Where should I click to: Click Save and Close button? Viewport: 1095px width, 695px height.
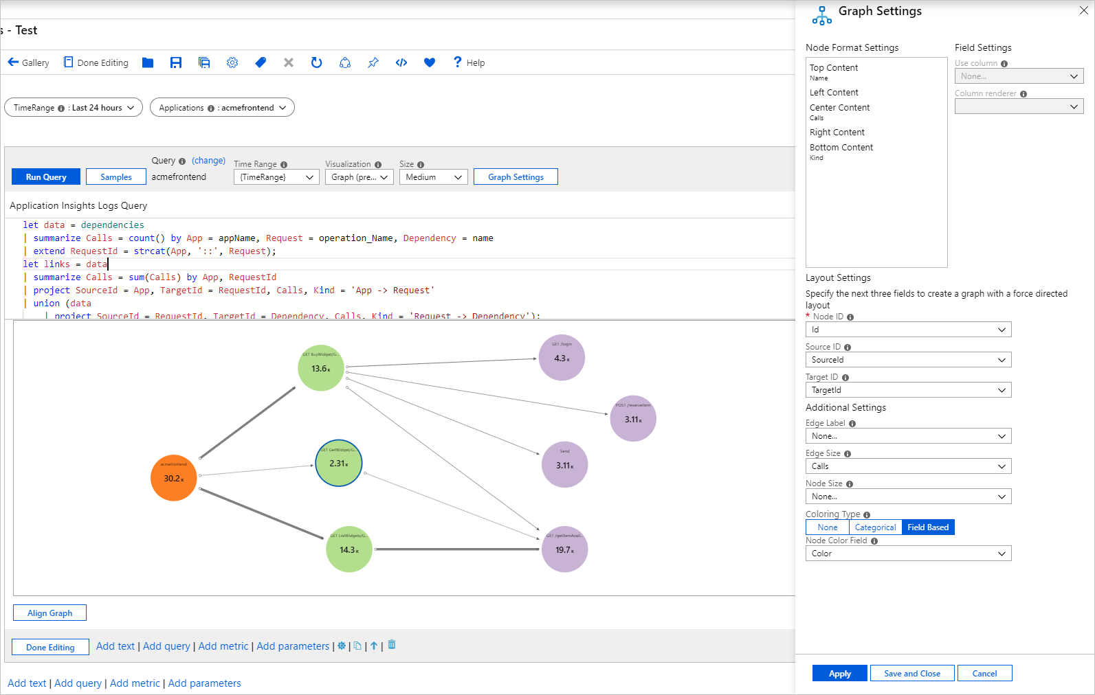point(911,674)
